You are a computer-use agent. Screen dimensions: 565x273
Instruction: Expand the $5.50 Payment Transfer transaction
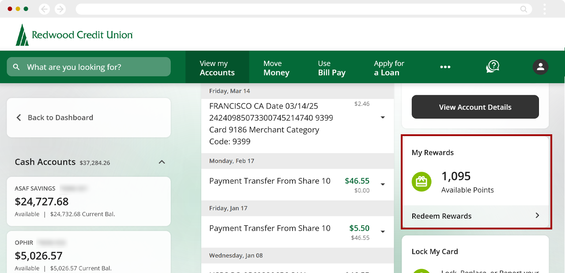click(x=383, y=232)
